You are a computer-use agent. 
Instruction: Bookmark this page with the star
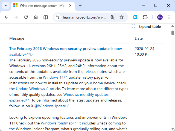[x=122, y=17]
